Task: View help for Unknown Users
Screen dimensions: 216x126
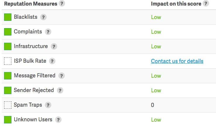Action: click(58, 120)
